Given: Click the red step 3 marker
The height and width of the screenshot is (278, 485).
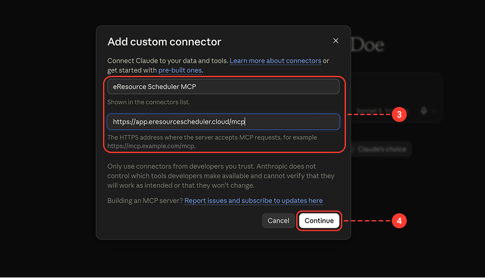Looking at the screenshot, I should tap(399, 114).
